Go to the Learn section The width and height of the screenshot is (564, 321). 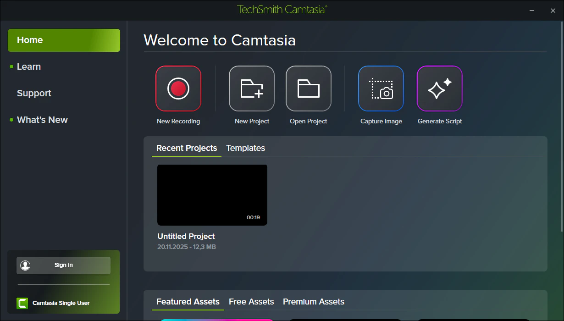pyautogui.click(x=29, y=67)
